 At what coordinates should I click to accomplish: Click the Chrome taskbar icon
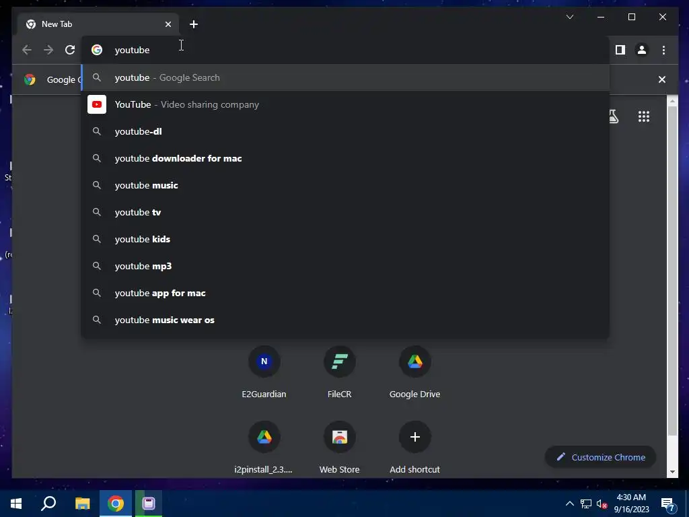(116, 504)
